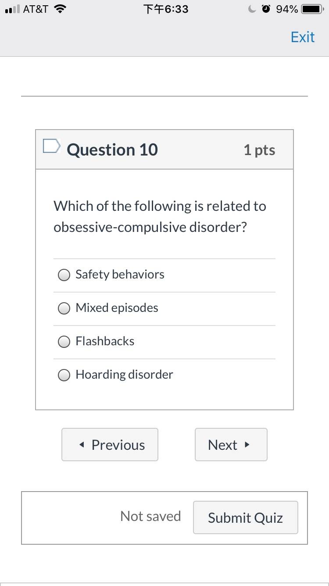The height and width of the screenshot is (586, 329).
Task: Tap the left arrow on the Previous button
Action: (x=82, y=445)
